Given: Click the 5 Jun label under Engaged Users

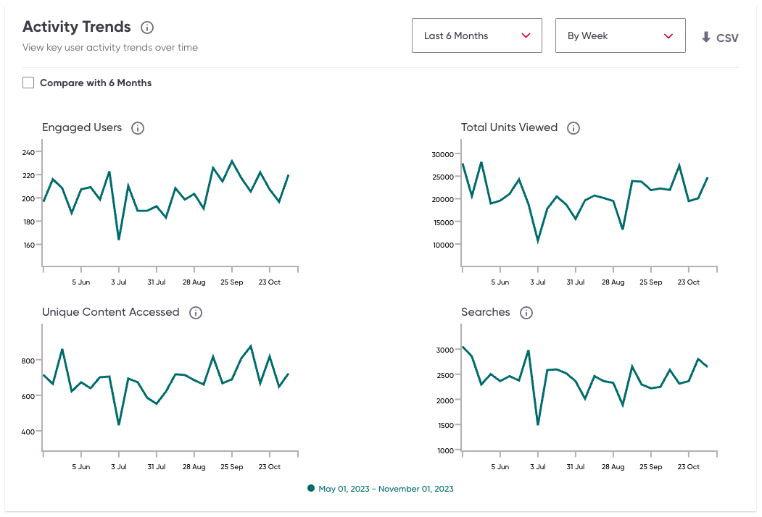Looking at the screenshot, I should tap(81, 282).
